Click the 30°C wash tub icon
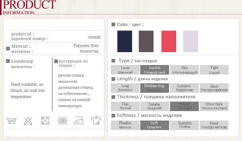242x141 pixels. pos(11,121)
